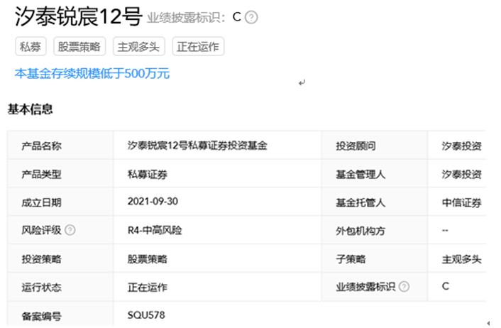The image size is (501, 328).
Task: Click the 基金托管人 label cell
Action: (374, 202)
